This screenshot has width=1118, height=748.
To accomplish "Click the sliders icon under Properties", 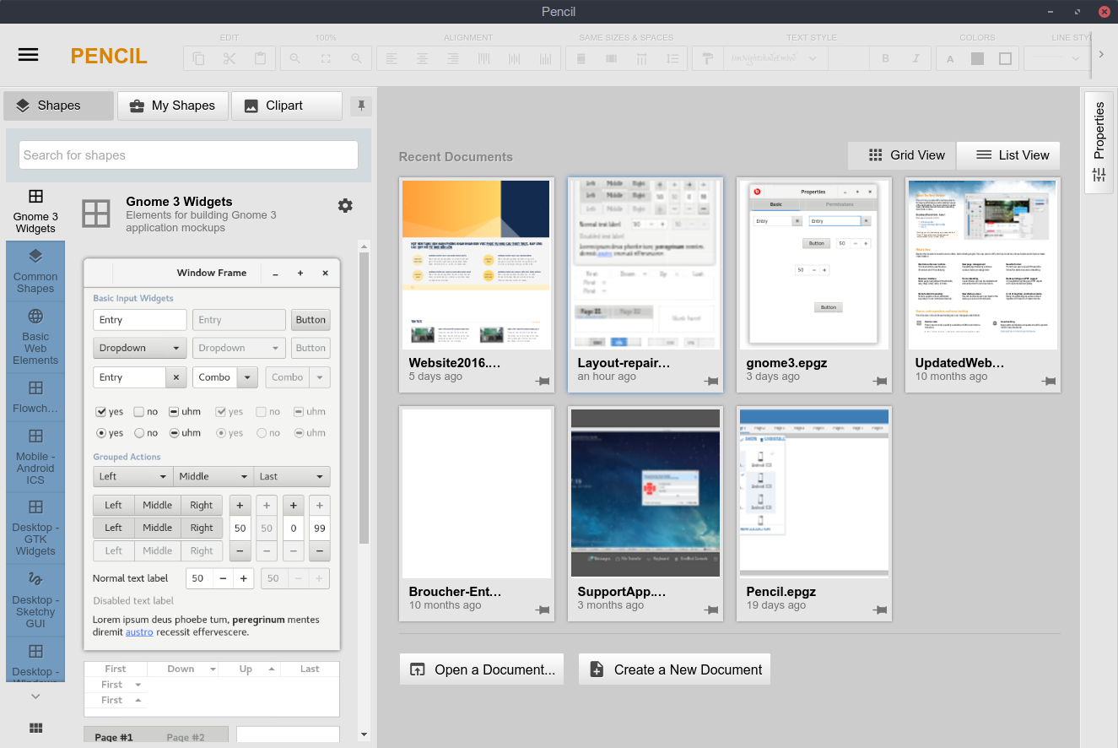I will click(x=1099, y=175).
